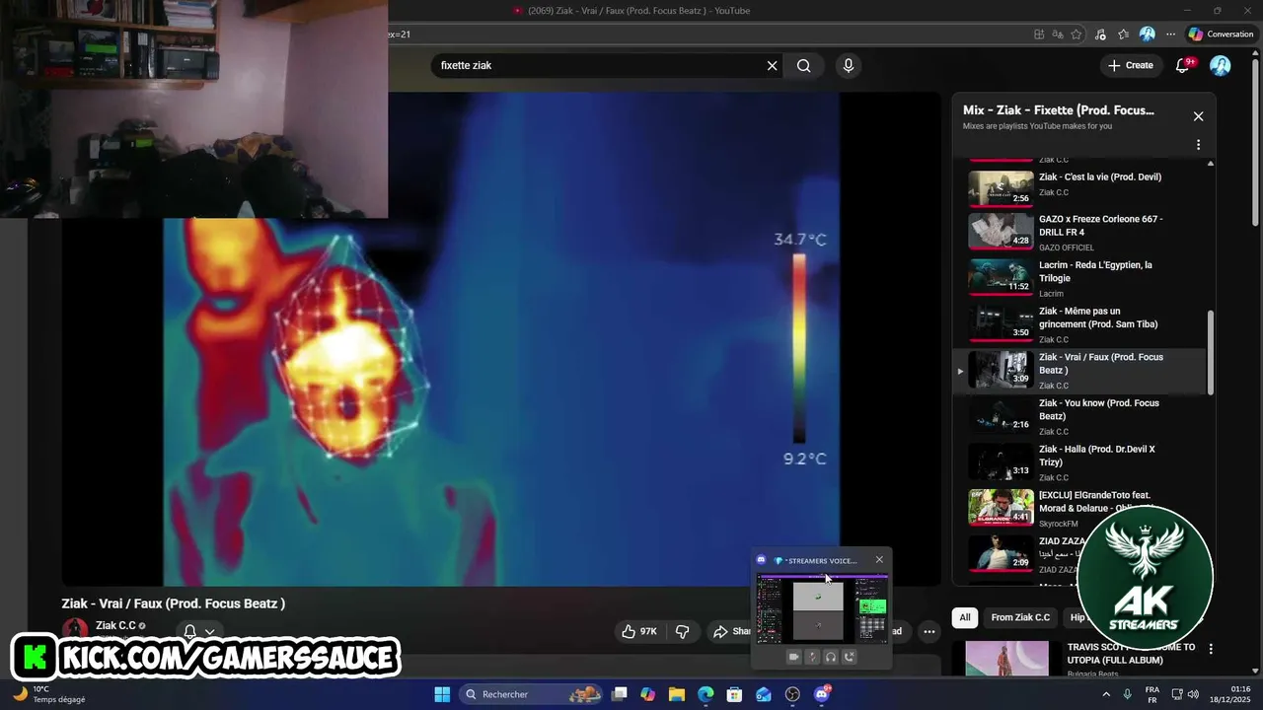Disconnect call in Discord voice popup
1263x710 pixels.
[850, 657]
